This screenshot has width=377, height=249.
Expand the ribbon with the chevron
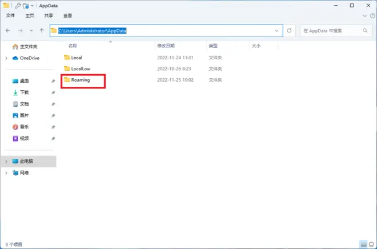(x=365, y=16)
